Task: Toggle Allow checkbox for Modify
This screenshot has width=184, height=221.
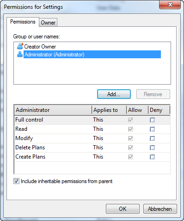Action: [130, 138]
